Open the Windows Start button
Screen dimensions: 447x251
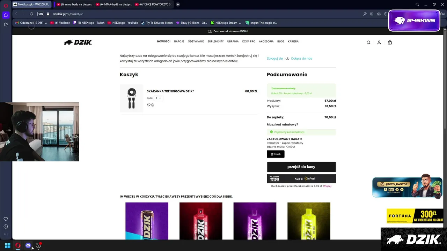[x=7, y=245]
